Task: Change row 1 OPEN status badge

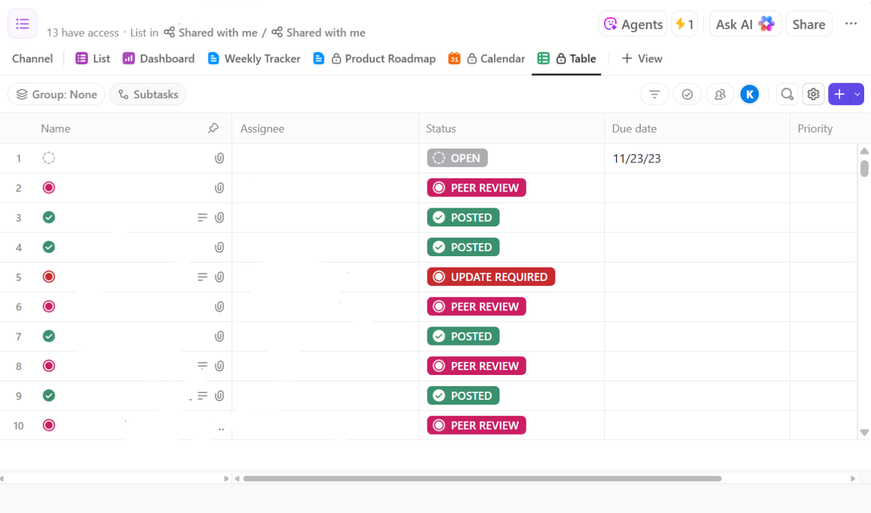Action: (457, 158)
